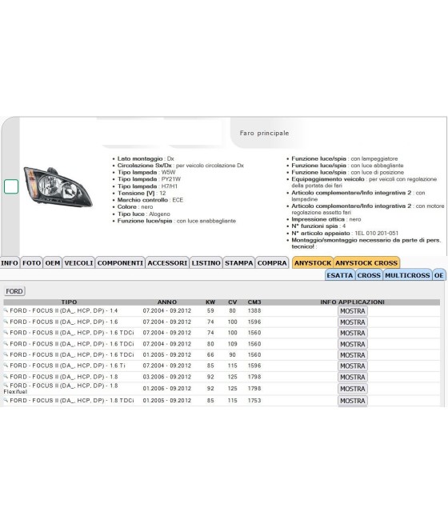Switch to the VEICOLI tab
The width and height of the screenshot is (448, 524).
click(x=78, y=263)
